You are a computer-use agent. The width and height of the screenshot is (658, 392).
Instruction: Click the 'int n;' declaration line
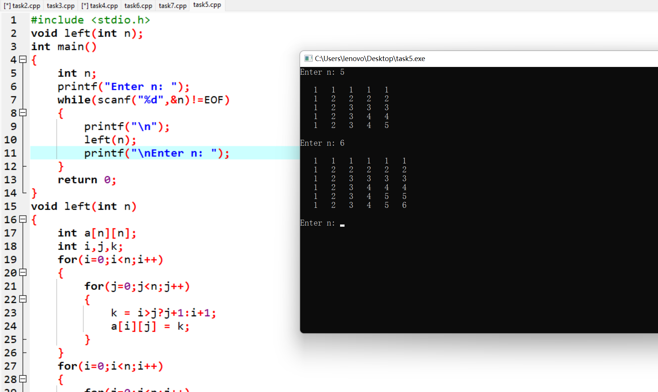pos(77,73)
